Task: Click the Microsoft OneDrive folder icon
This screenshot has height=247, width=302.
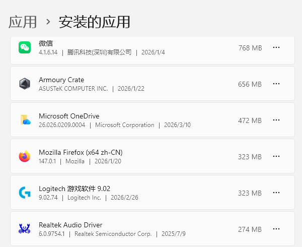Action: (x=25, y=120)
